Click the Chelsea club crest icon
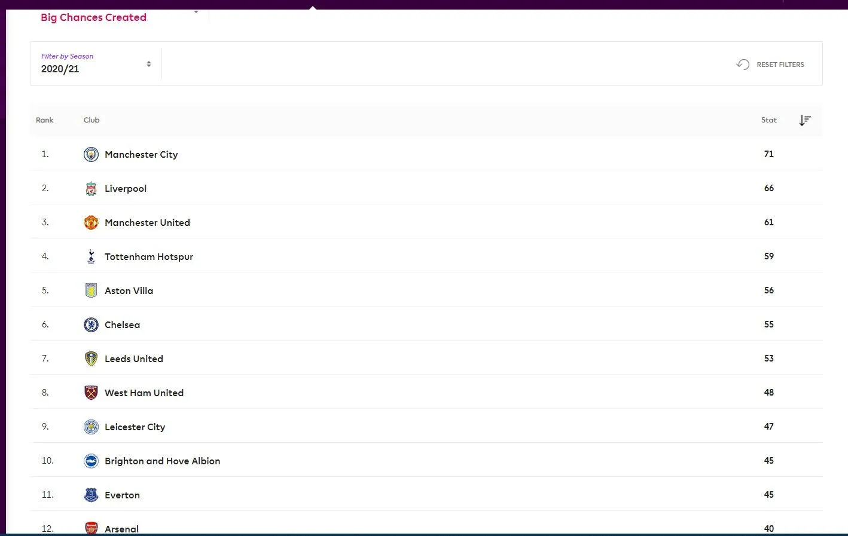The image size is (848, 536). pyautogui.click(x=91, y=325)
